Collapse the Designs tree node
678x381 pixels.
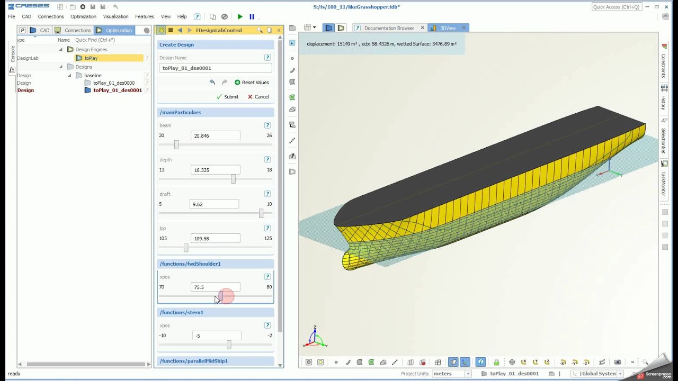click(61, 67)
